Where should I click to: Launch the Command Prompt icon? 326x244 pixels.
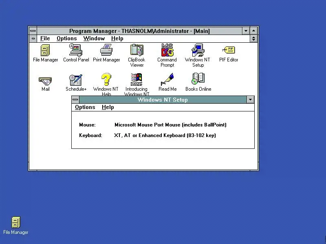[167, 50]
